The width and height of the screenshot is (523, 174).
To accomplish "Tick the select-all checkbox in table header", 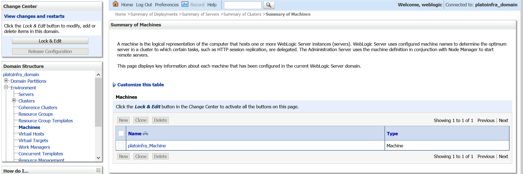I will point(121,133).
